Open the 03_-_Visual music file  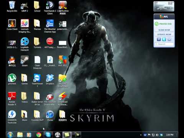point(50,61)
